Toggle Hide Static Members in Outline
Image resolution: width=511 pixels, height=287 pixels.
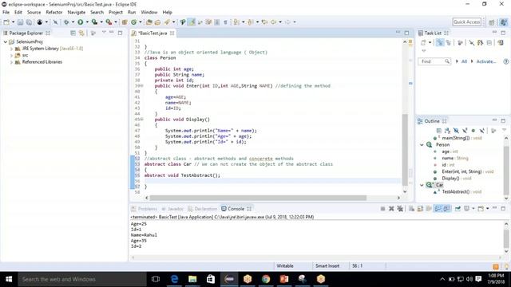[x=465, y=131]
